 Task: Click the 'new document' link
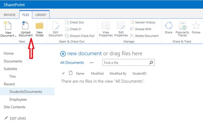pos(84,53)
